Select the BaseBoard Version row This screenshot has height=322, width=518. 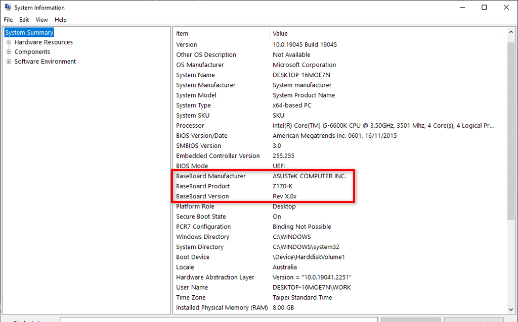point(336,196)
